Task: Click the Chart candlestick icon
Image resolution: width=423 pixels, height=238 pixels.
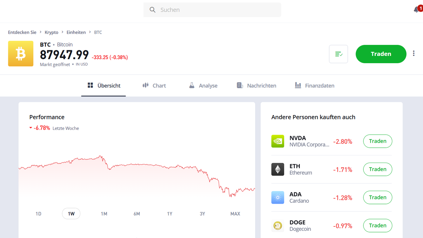Action: click(145, 85)
